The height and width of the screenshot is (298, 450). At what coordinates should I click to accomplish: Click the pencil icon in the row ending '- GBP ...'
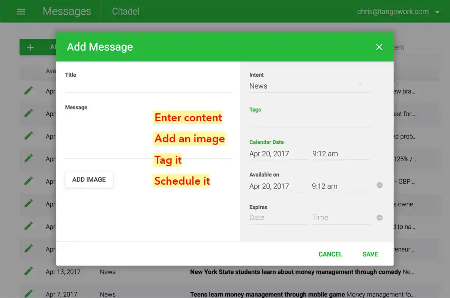point(28,181)
